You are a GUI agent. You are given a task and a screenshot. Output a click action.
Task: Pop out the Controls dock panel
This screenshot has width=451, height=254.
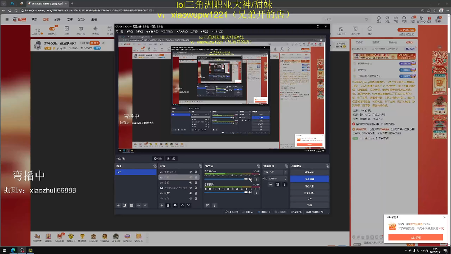tap(328, 166)
